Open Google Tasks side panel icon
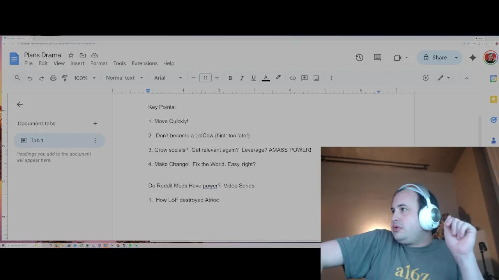Image resolution: width=499 pixels, height=280 pixels. pyautogui.click(x=493, y=120)
